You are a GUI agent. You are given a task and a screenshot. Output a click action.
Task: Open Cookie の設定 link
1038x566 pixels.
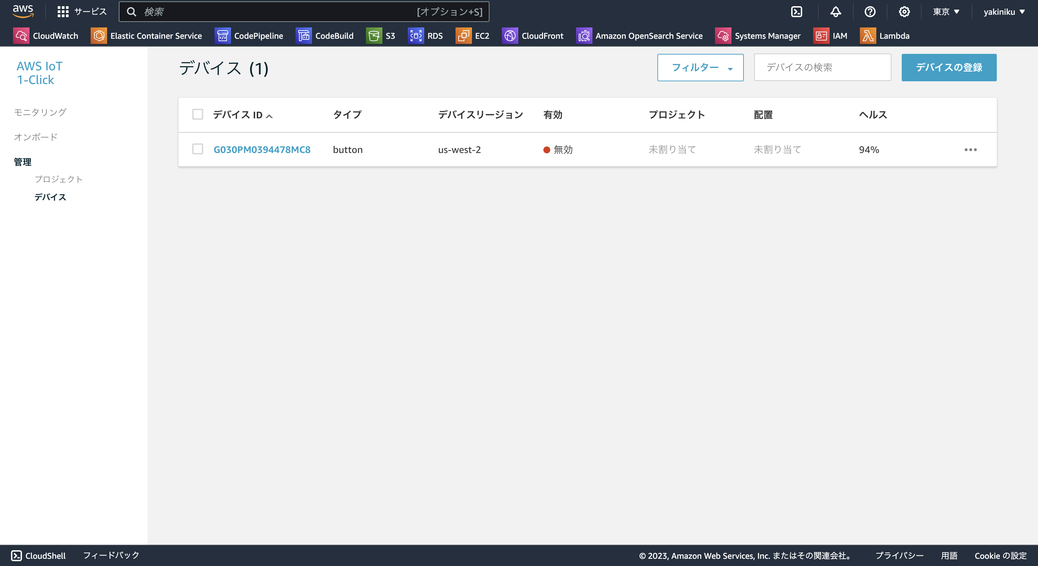1001,555
